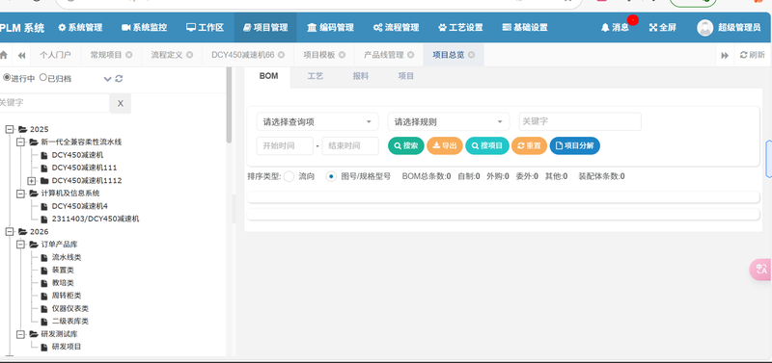Open the 系统监控 menu
Image resolution: width=772 pixels, height=363 pixels.
144,28
